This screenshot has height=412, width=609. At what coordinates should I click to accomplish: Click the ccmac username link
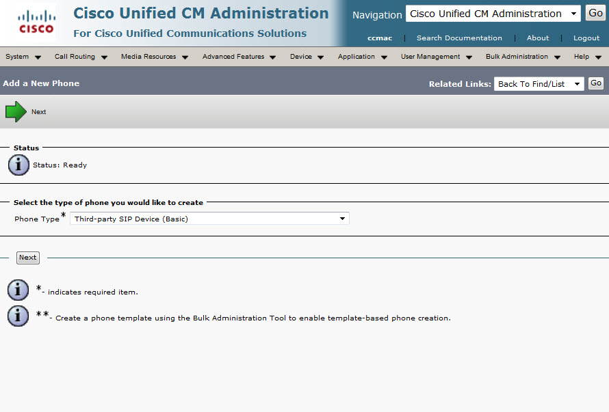(x=380, y=38)
